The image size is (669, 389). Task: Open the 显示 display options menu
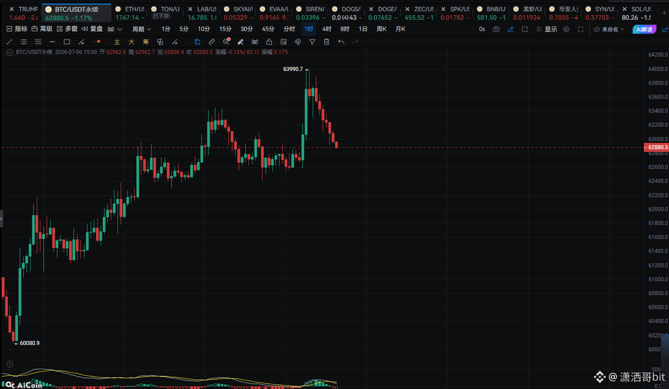click(547, 29)
